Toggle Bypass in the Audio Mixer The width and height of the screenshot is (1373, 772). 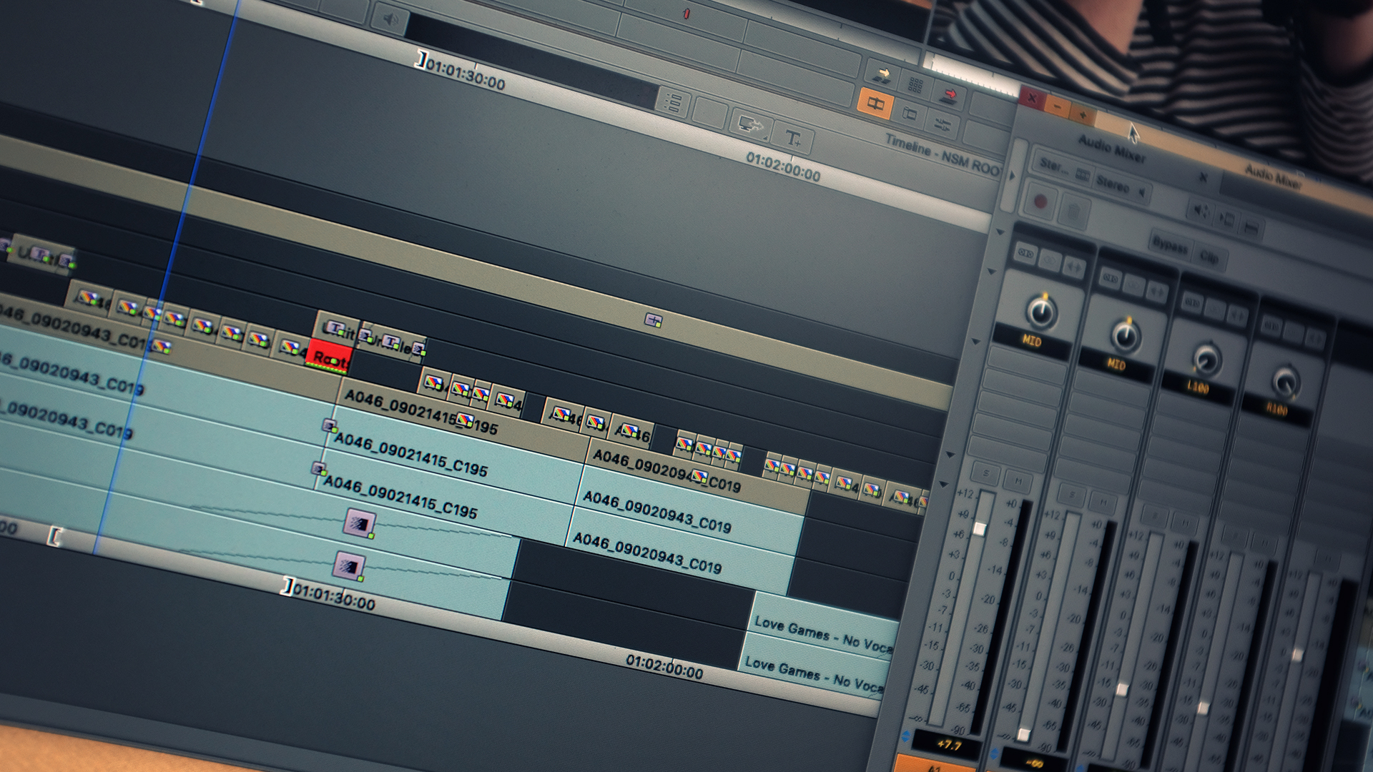tap(1169, 245)
